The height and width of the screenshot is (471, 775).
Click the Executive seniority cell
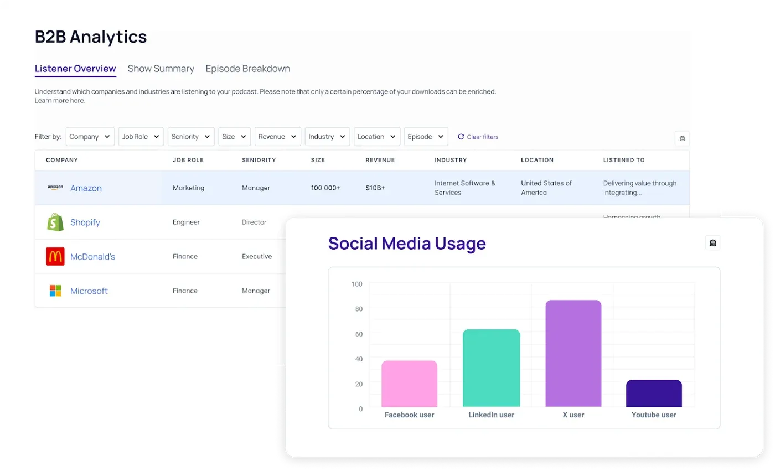tap(257, 256)
